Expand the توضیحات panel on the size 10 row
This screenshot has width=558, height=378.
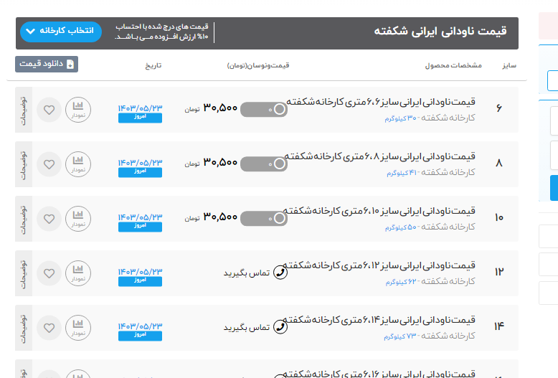22,219
